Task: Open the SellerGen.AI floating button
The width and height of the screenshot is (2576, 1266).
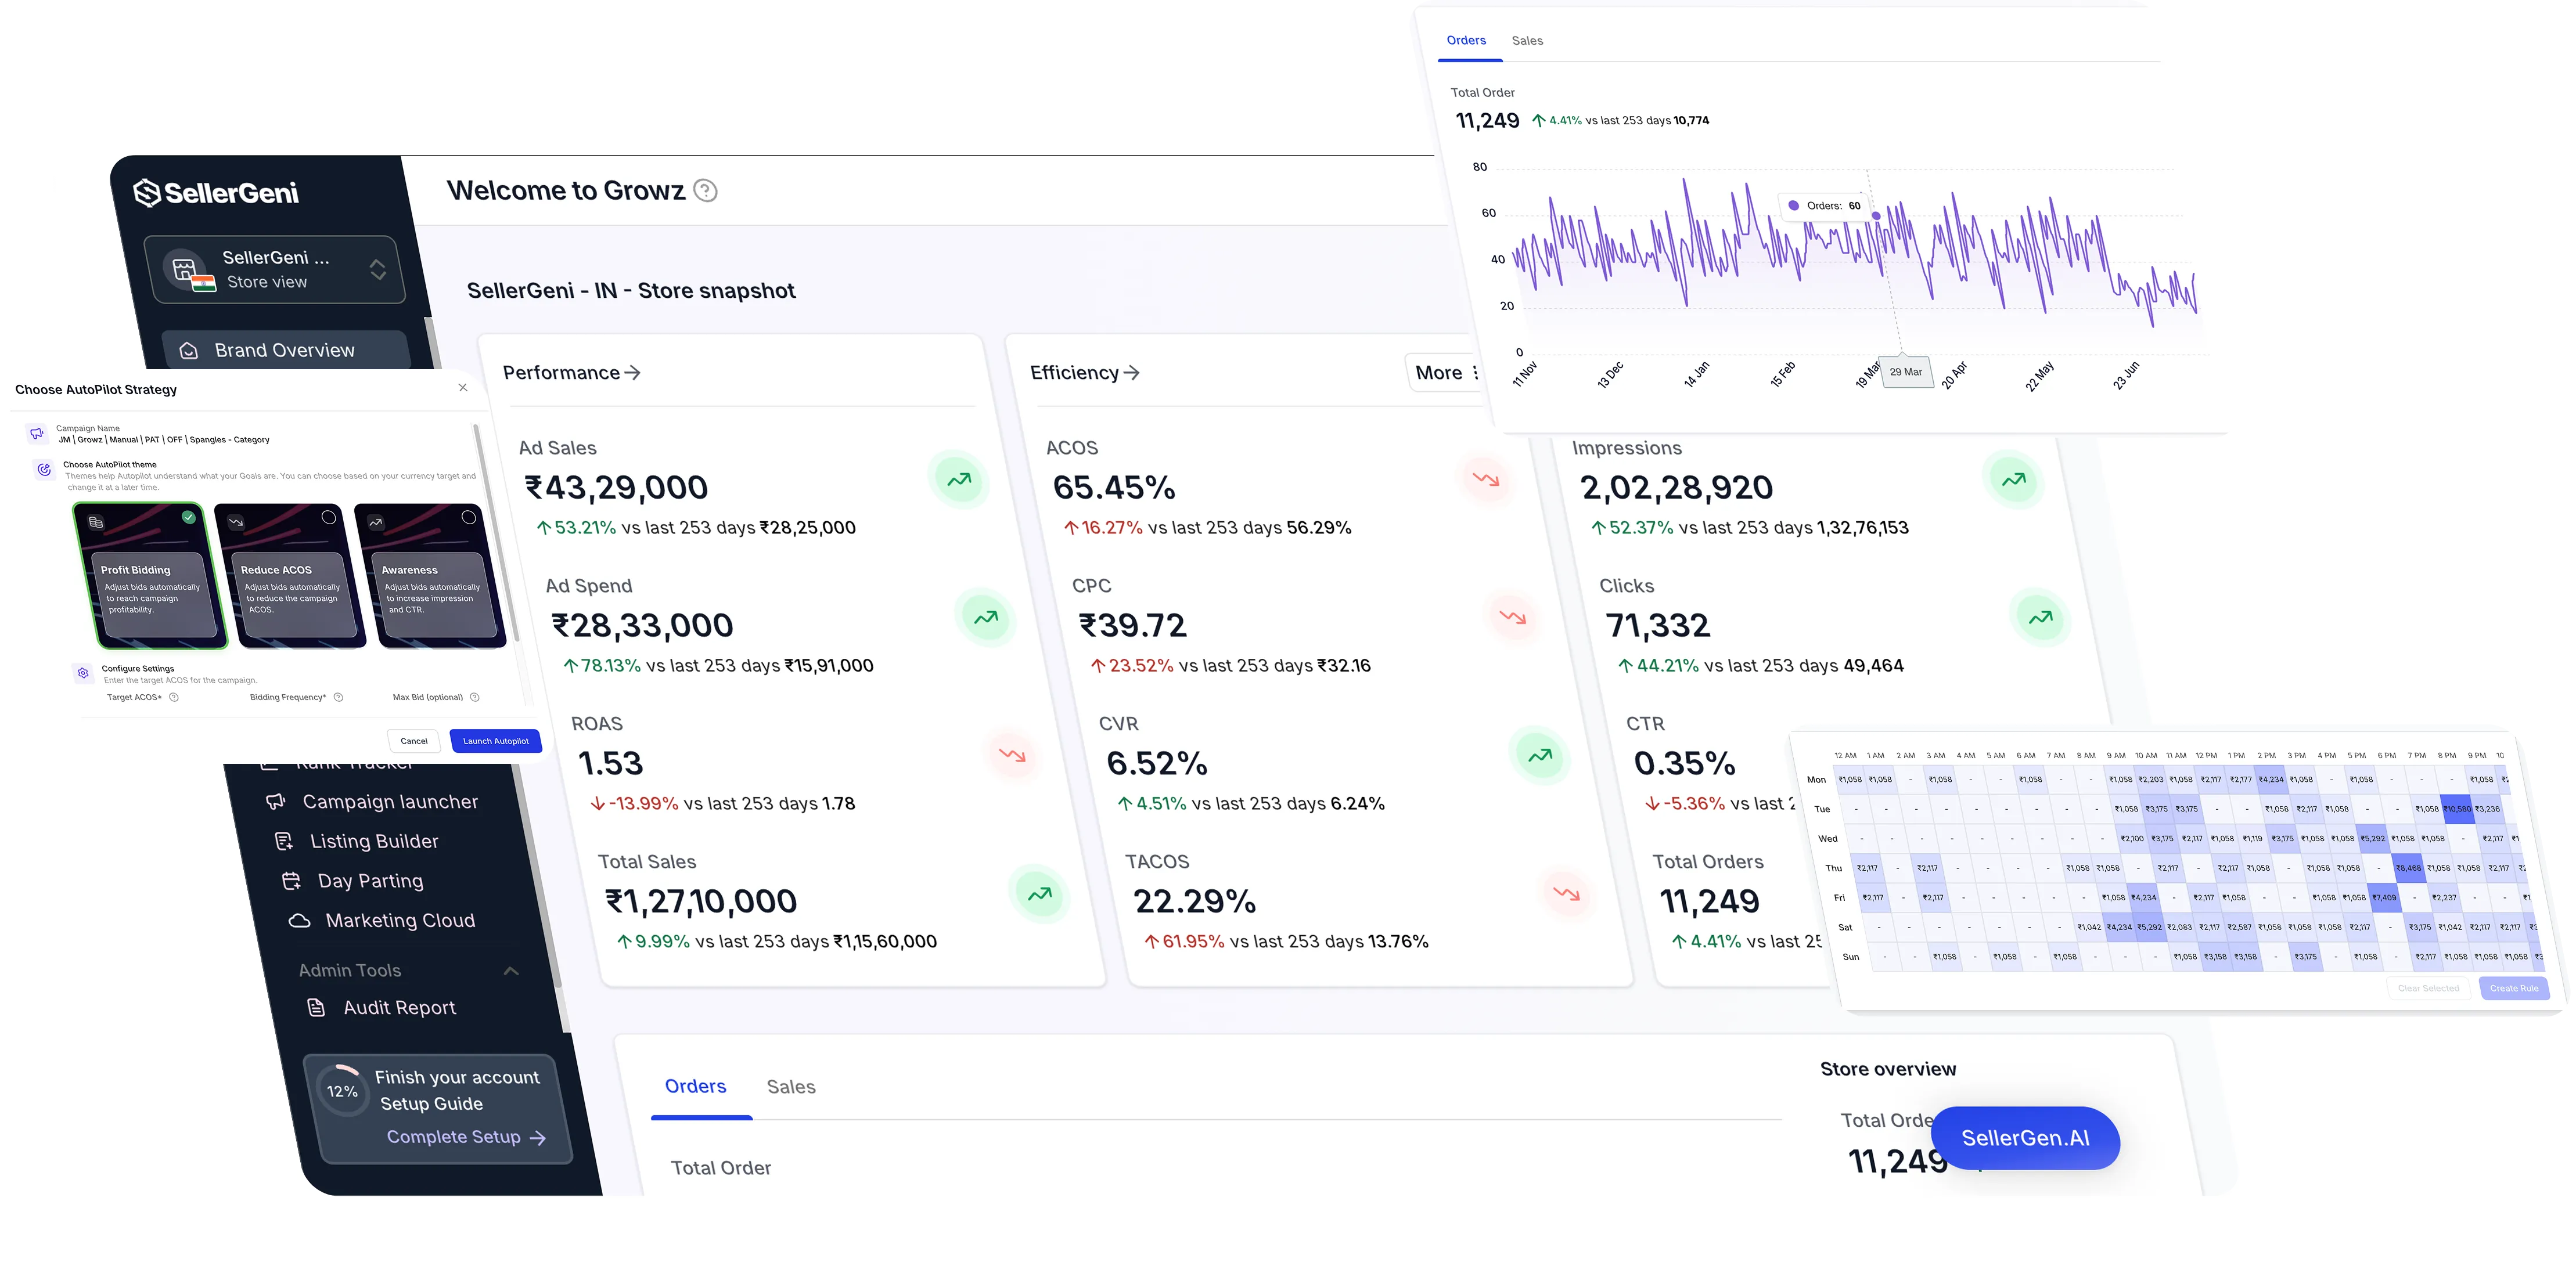Action: point(2025,1138)
